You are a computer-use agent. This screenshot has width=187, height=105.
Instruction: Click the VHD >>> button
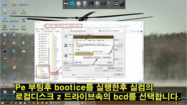pos(119,71)
